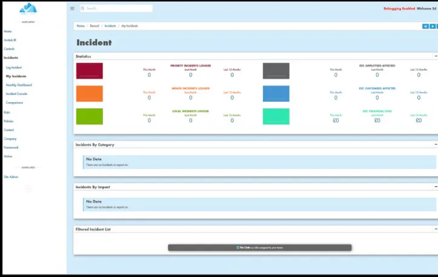The image size is (438, 277).
Task: Open Site Admin in the admin area
Action: (11, 177)
